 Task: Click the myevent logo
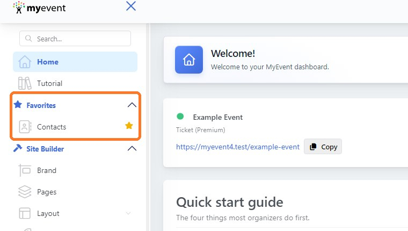coord(39,8)
